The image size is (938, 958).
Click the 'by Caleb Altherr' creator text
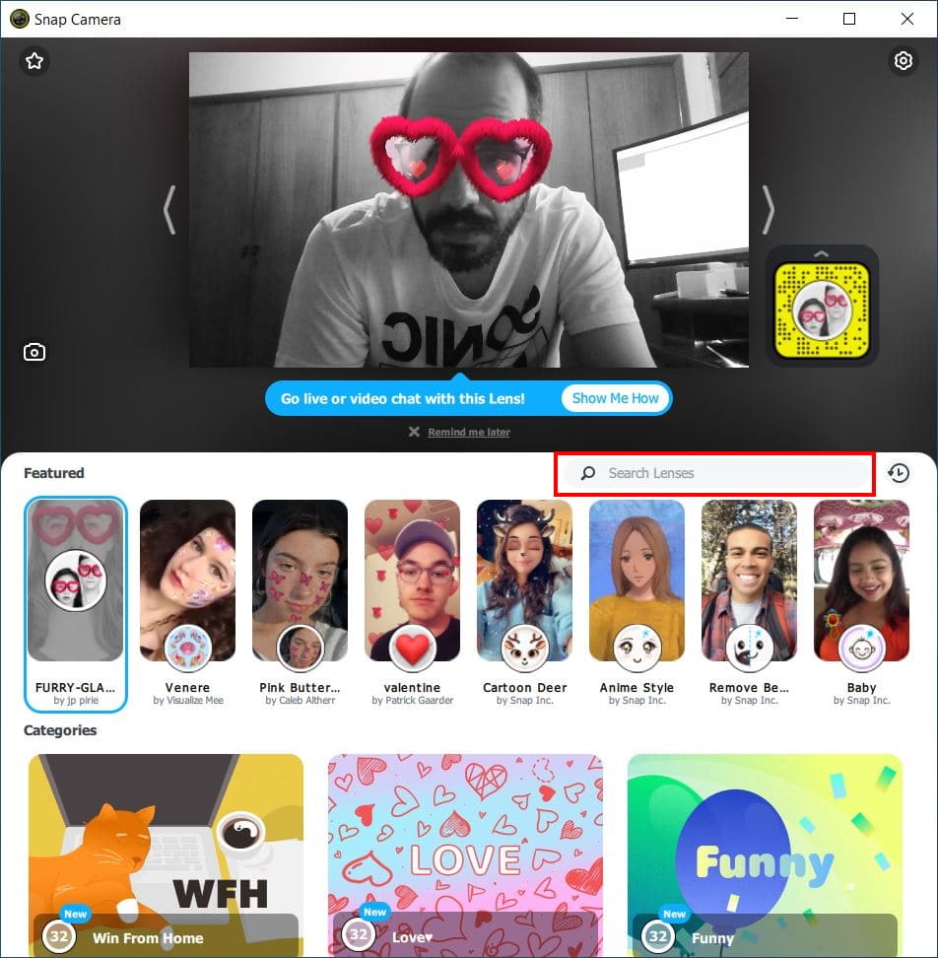click(x=301, y=700)
